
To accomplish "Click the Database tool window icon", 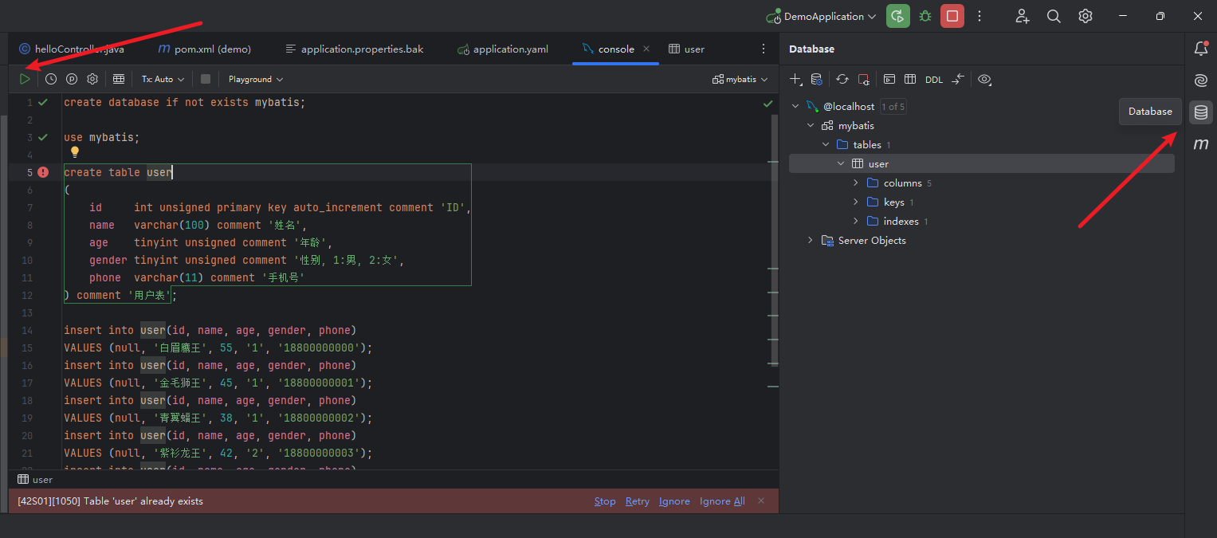I will click(x=1200, y=112).
